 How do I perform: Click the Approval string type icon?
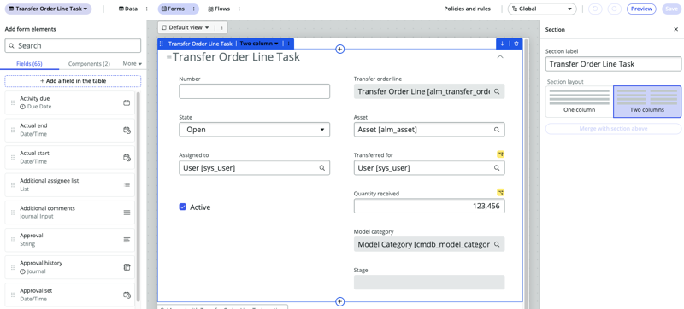[127, 240]
